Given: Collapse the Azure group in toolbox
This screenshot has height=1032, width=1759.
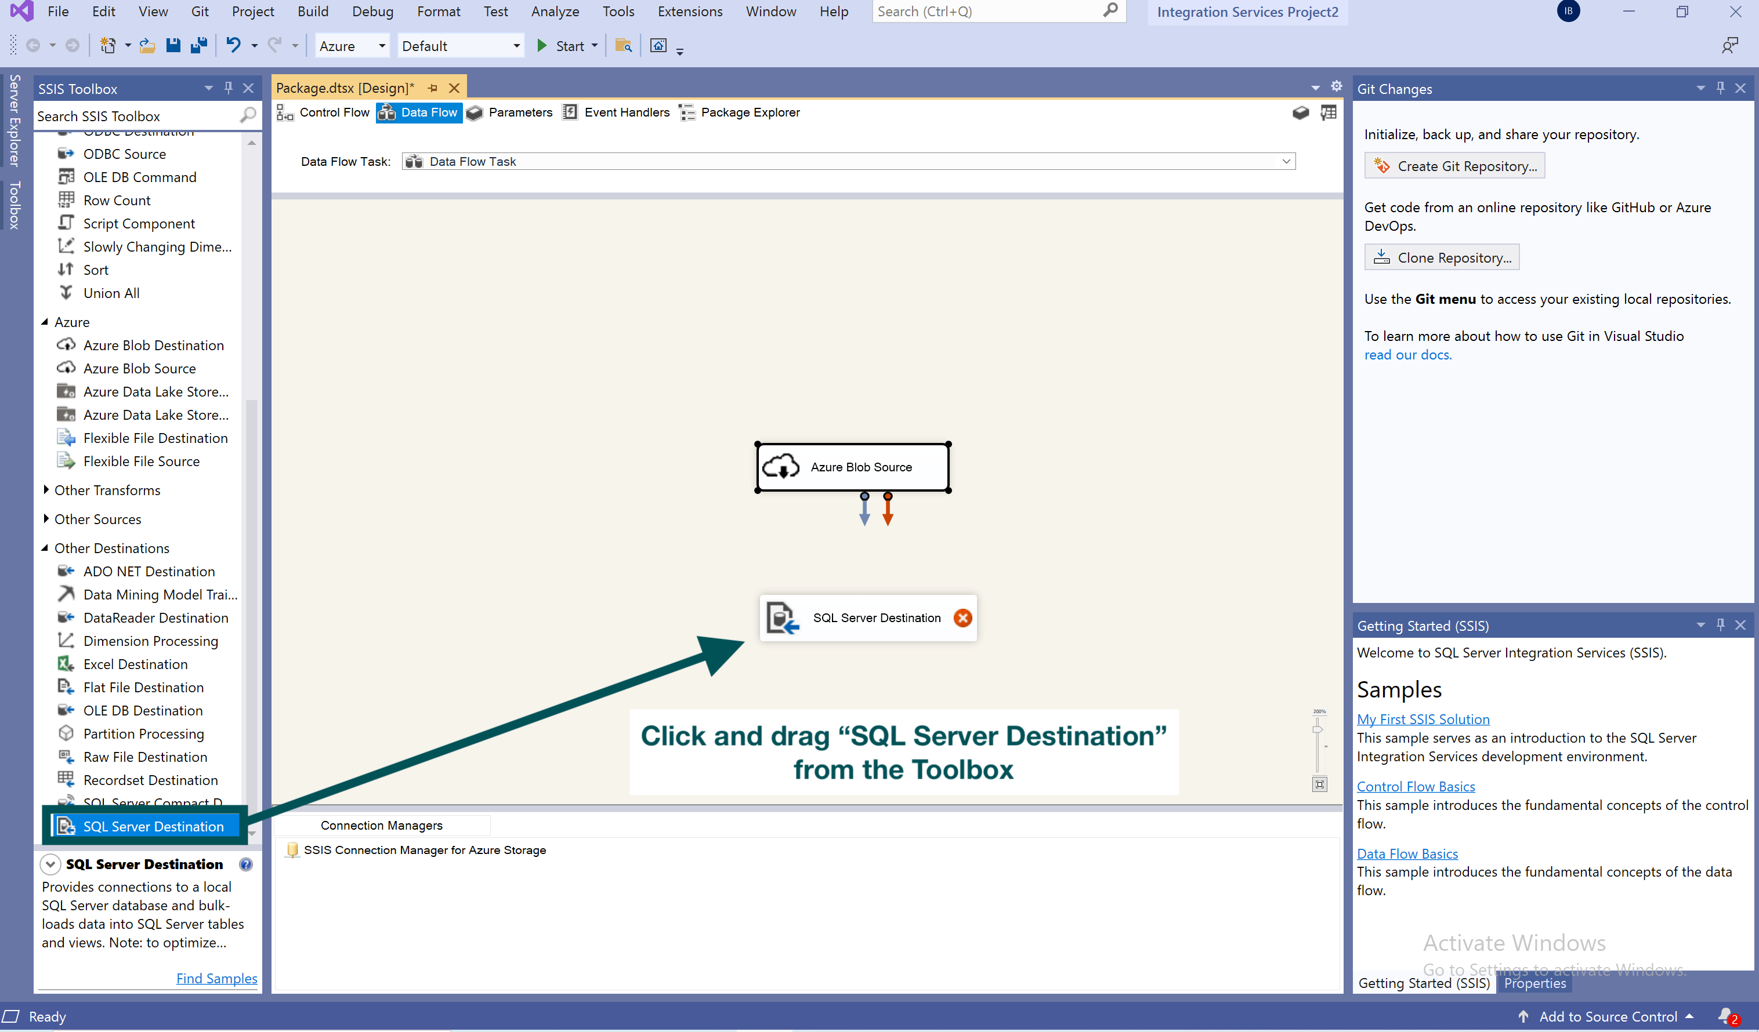Looking at the screenshot, I should [x=45, y=322].
